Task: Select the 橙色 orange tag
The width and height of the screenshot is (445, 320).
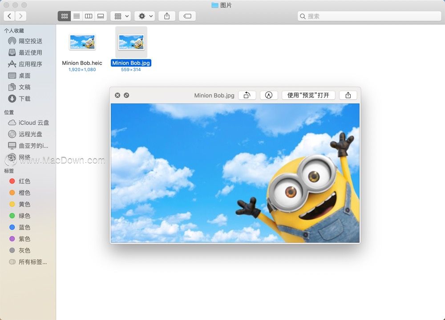Action: [28, 193]
